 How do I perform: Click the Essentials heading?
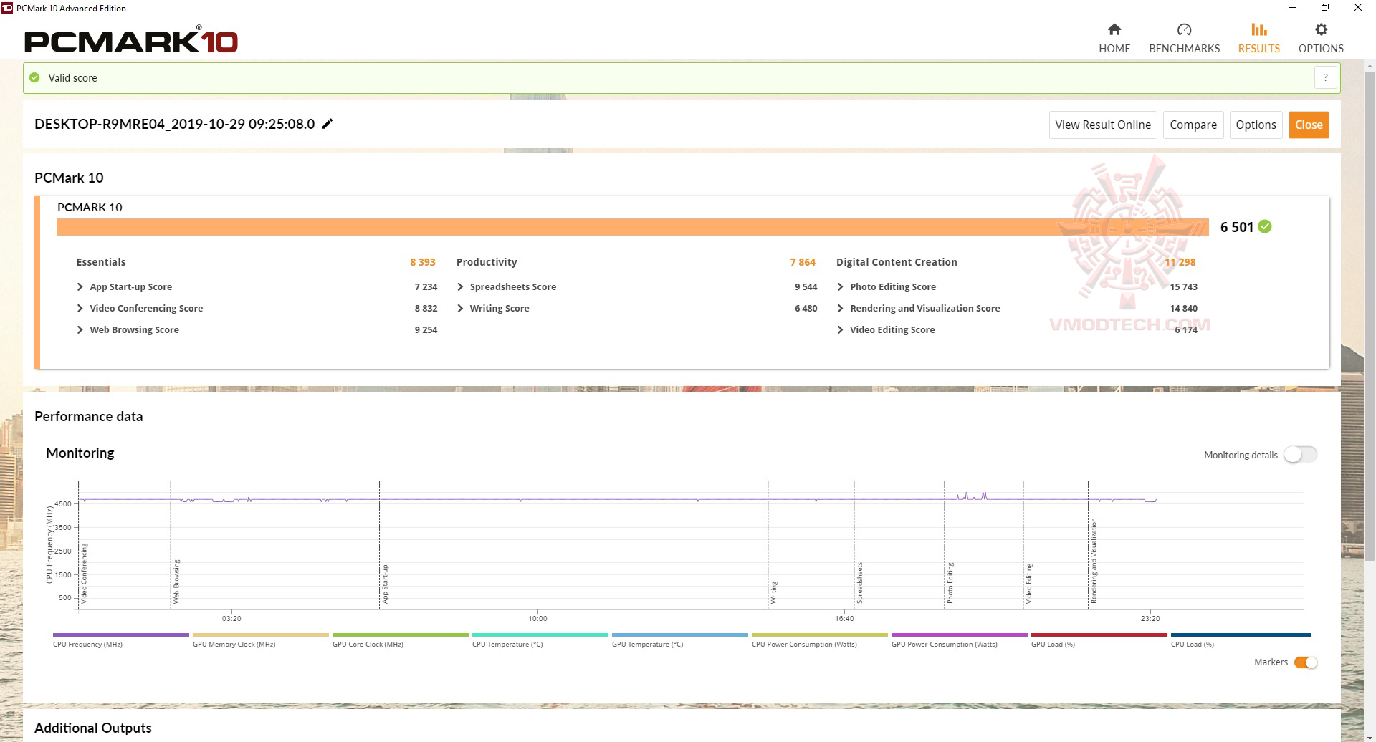point(101,262)
